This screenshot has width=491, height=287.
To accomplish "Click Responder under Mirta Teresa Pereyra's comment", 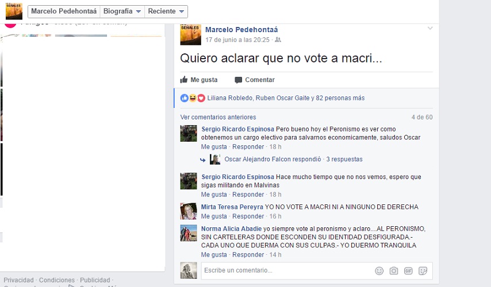I will click(x=248, y=216).
